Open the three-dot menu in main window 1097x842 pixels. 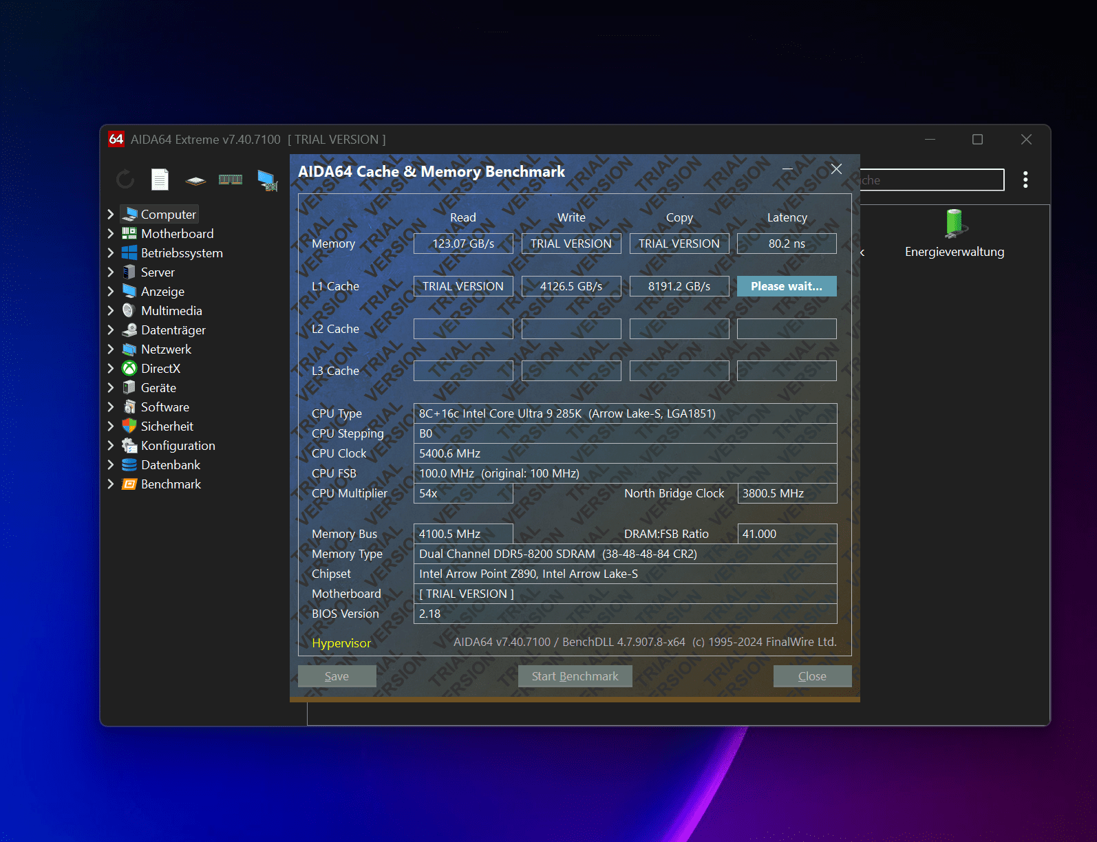click(1025, 180)
